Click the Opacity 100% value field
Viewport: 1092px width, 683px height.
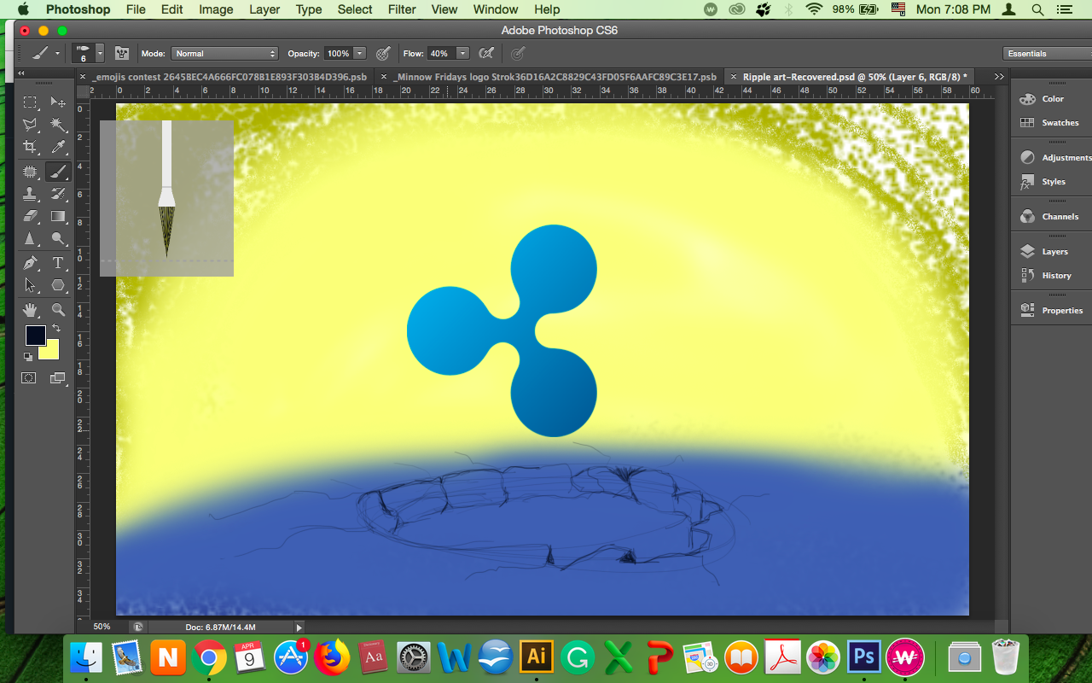tap(339, 53)
